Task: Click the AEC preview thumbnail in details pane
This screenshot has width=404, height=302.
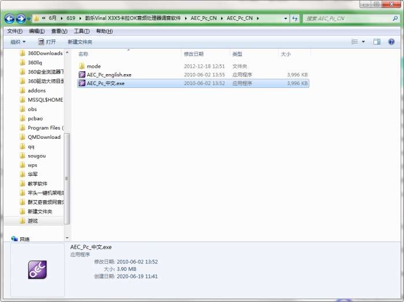Action: 38,270
